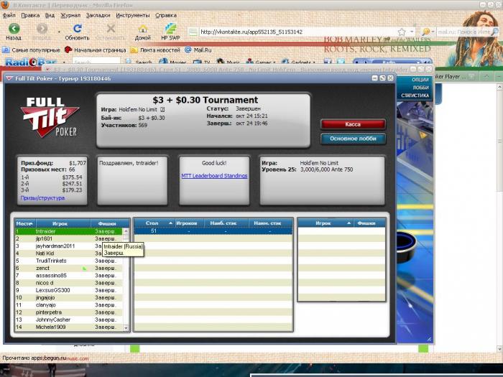Open the address bar history dropdown arrow

click(x=412, y=32)
